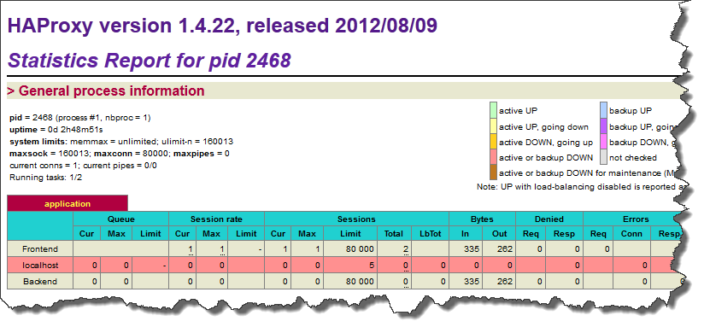710x333 pixels.
Task: Click the localhost sessions limit value '5'
Action: (372, 266)
